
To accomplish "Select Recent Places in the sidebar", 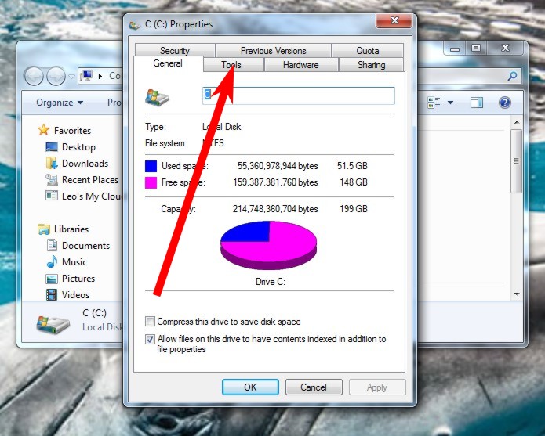I will pyautogui.click(x=89, y=180).
